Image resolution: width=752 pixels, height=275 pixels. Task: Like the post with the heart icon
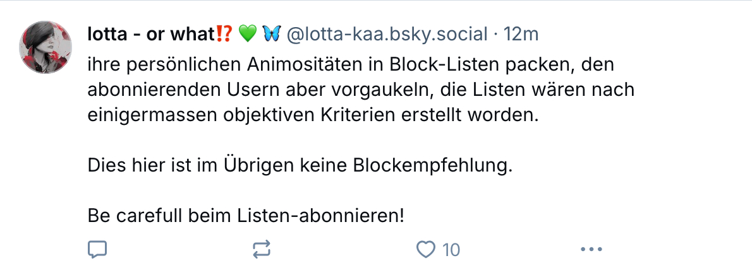tap(427, 250)
